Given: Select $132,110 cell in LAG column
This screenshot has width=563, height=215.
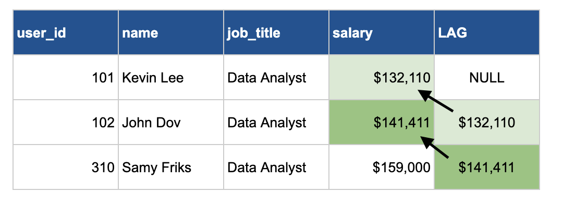Looking at the screenshot, I should click(x=486, y=123).
